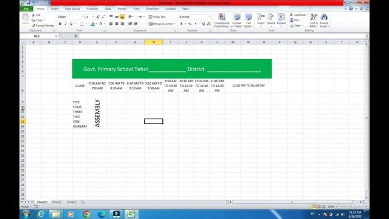Open the Name Box dropdown arrow
The height and width of the screenshot is (219, 389).
click(56, 36)
